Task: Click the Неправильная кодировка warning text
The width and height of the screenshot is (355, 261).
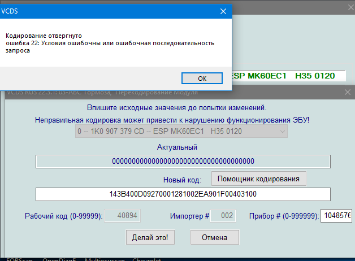Action: (172, 120)
